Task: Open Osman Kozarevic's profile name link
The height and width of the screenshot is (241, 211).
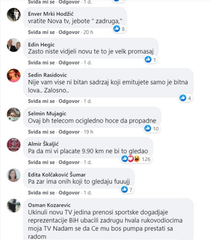Action: [x=49, y=205]
